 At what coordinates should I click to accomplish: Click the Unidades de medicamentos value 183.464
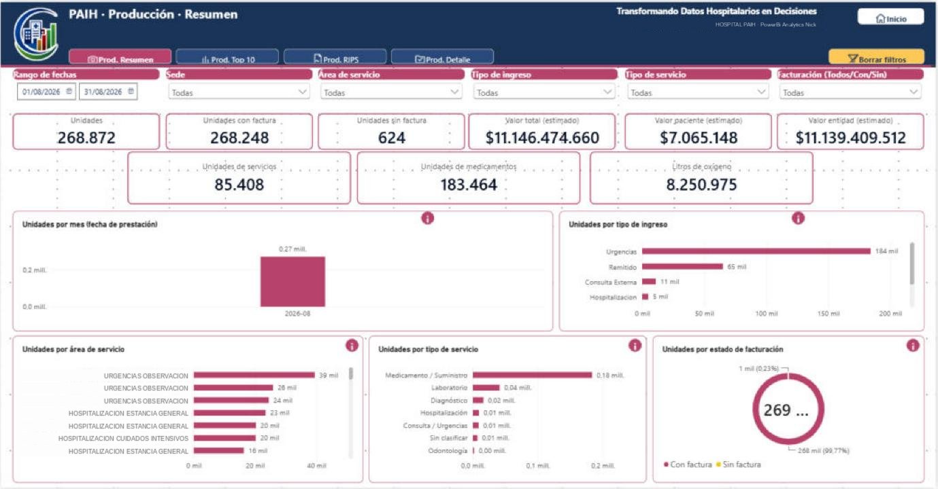[469, 185]
